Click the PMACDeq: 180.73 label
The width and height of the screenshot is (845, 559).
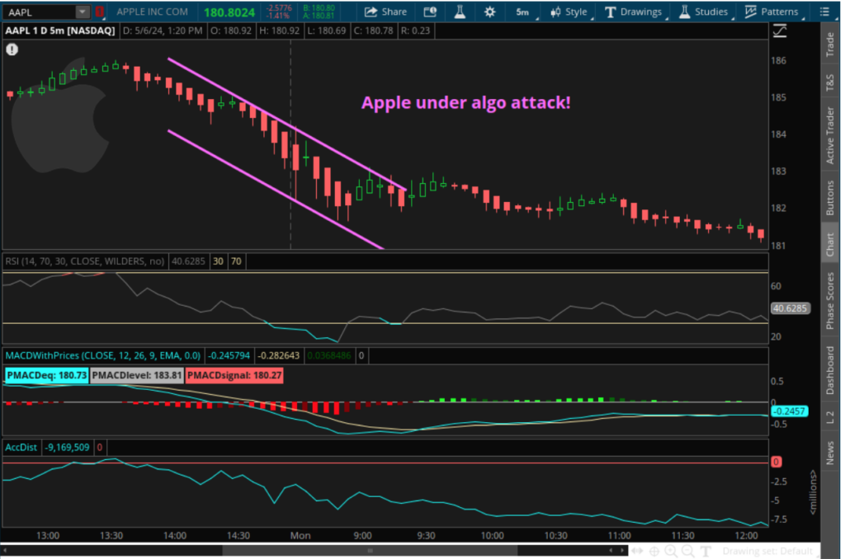(x=46, y=375)
